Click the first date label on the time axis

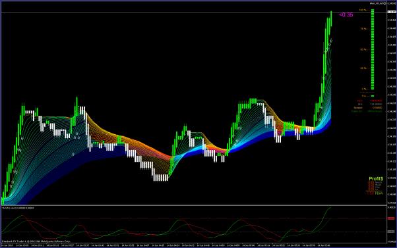[7, 245]
